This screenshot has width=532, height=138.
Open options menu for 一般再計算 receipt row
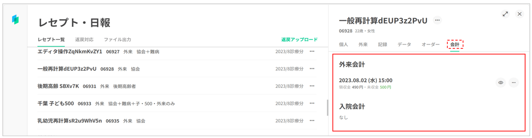pyautogui.click(x=312, y=69)
